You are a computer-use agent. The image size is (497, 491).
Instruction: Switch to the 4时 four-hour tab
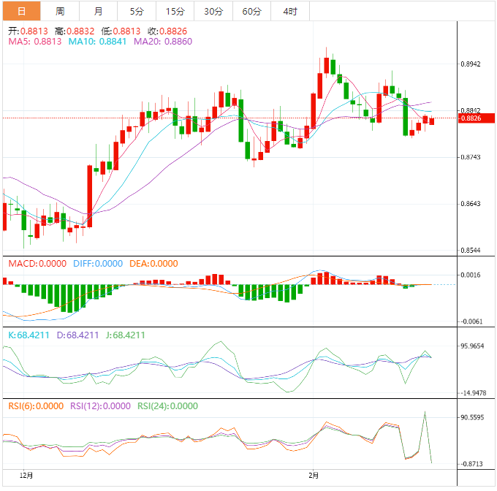point(289,11)
